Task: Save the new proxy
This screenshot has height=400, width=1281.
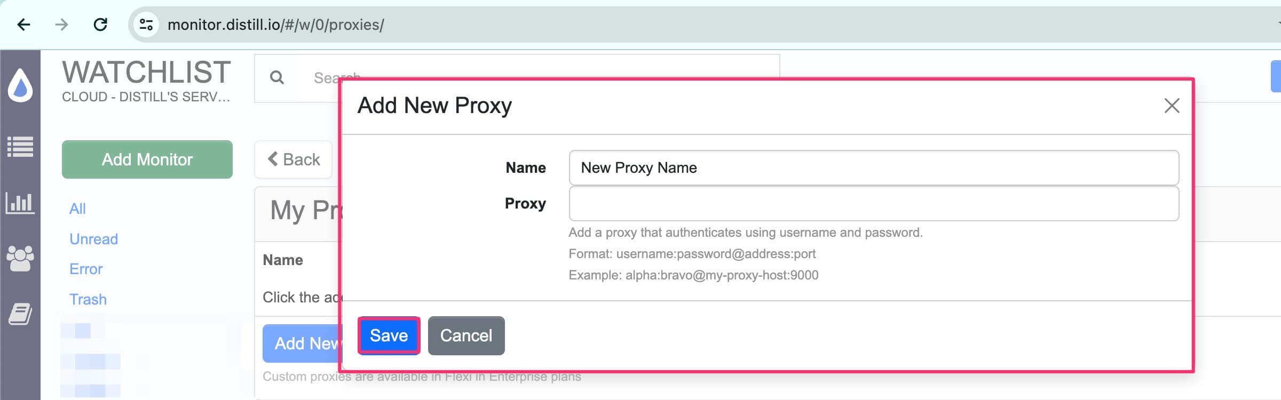Action: [388, 335]
